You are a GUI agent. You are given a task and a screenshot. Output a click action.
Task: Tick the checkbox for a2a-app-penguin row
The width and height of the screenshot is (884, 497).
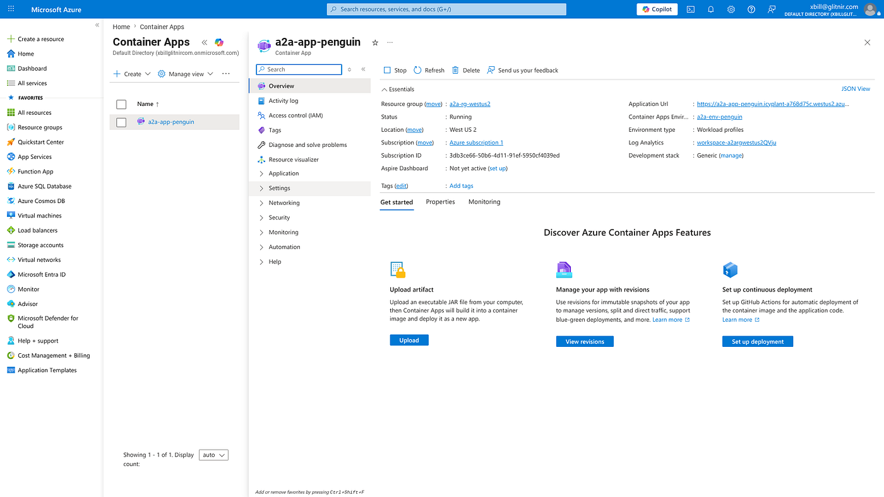pos(121,122)
